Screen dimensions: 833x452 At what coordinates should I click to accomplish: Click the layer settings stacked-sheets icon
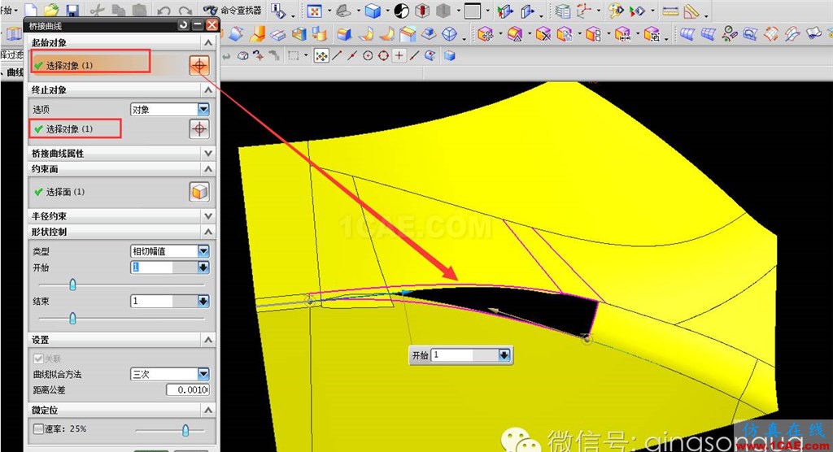pyautogui.click(x=563, y=11)
